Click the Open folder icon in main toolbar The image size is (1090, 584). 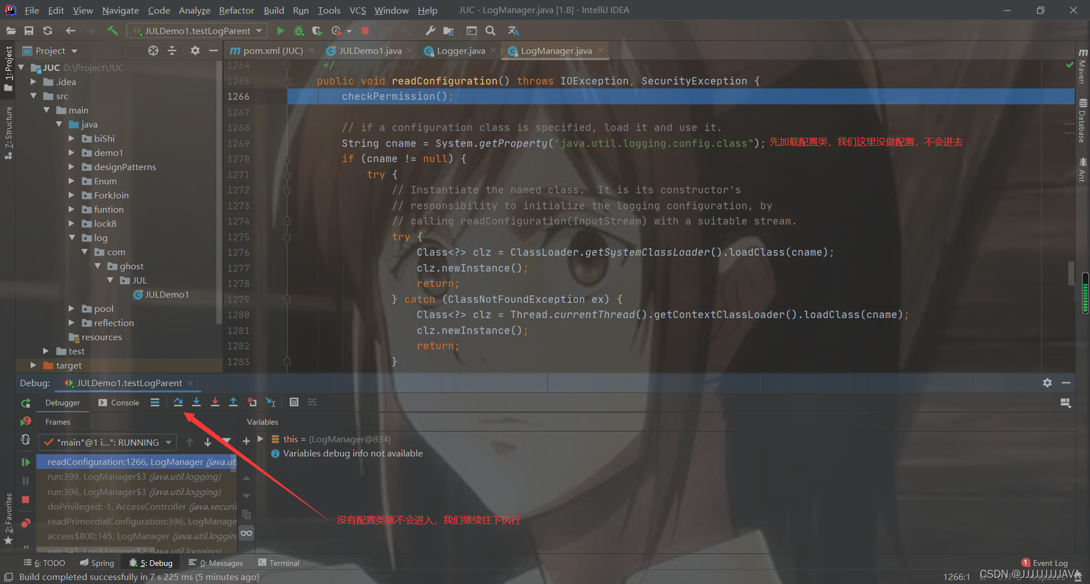[11, 31]
